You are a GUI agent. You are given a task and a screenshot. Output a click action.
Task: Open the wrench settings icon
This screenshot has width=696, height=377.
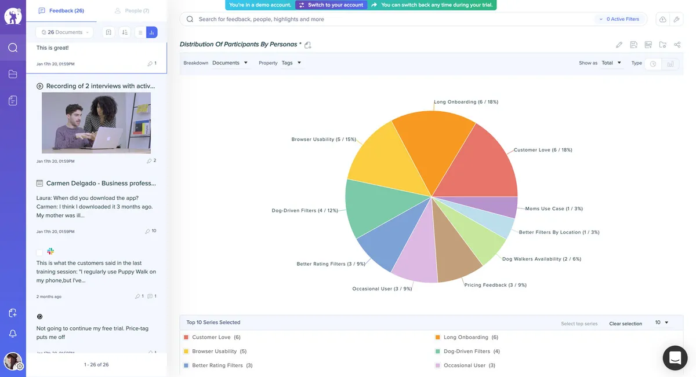(676, 19)
